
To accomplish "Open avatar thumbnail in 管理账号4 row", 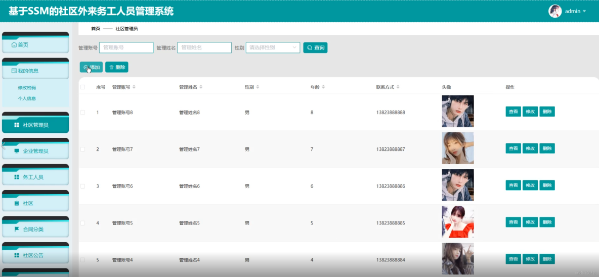I will tap(458, 259).
